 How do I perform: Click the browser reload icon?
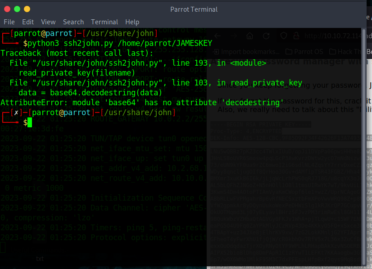click(266, 36)
